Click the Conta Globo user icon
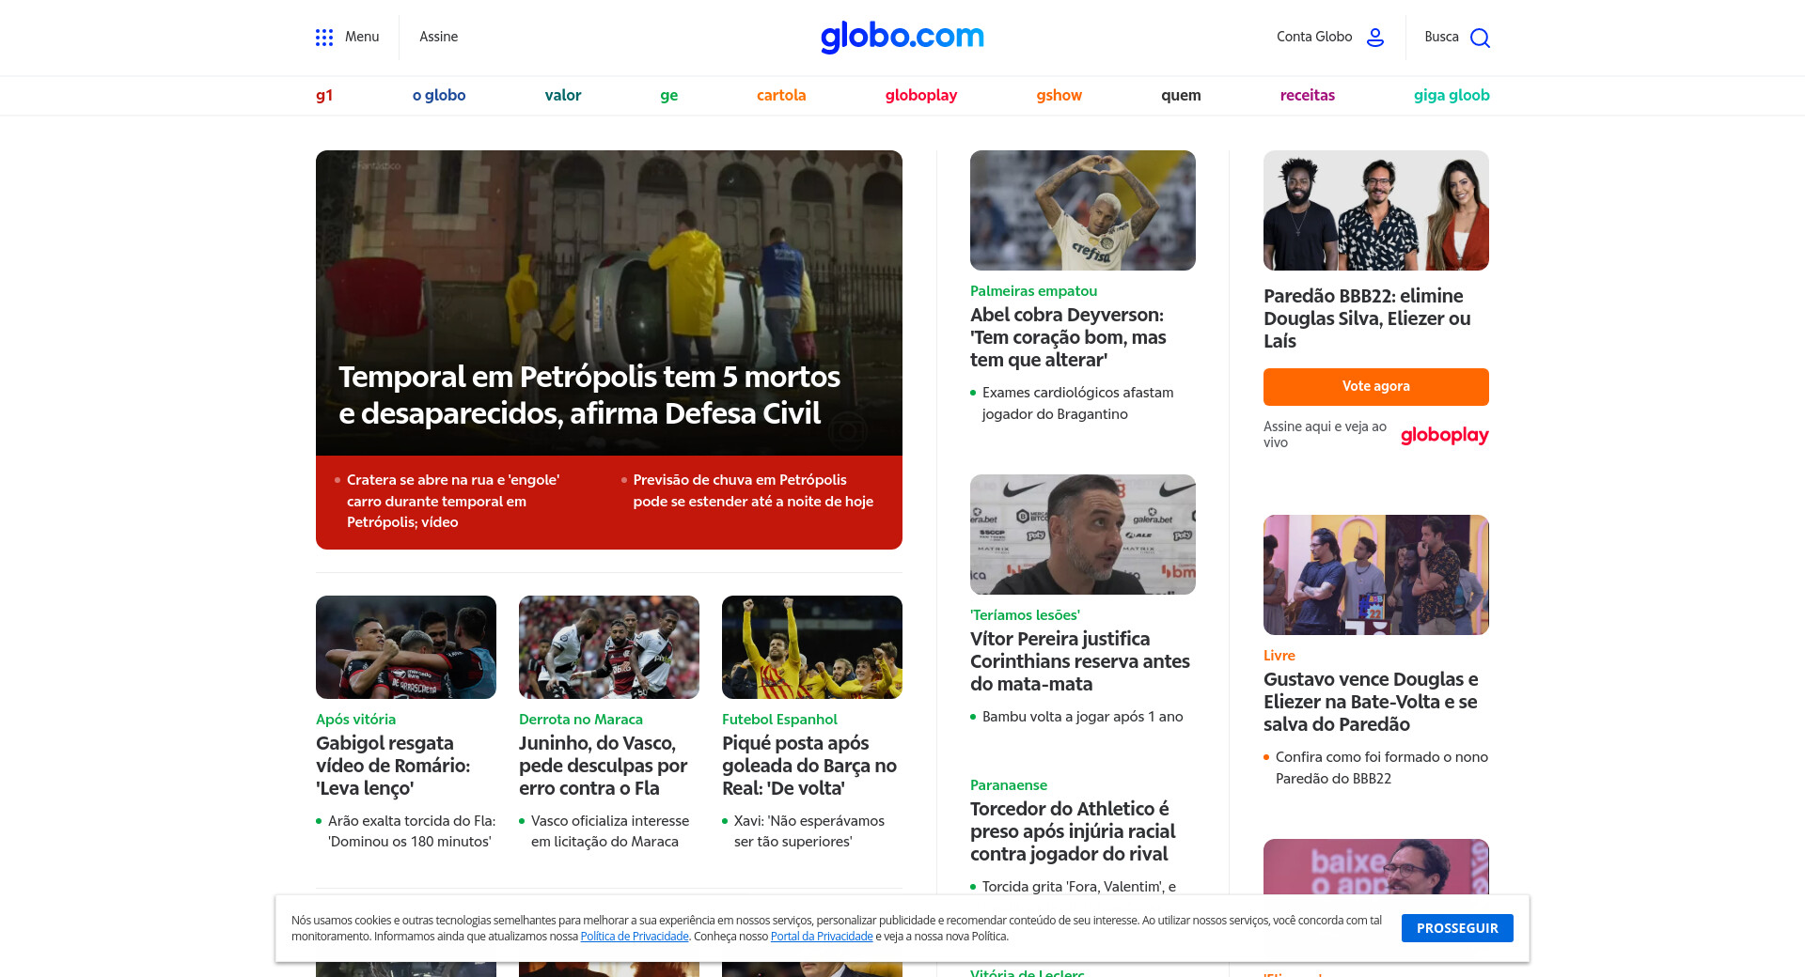1805x977 pixels. pos(1374,38)
